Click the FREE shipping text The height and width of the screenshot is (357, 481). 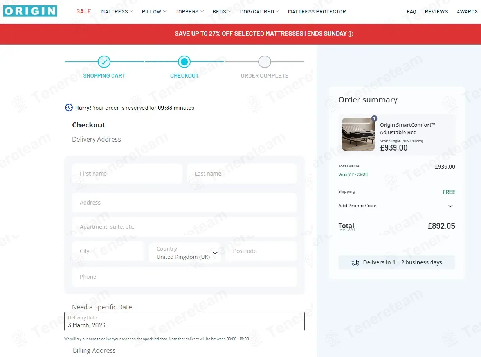(449, 192)
